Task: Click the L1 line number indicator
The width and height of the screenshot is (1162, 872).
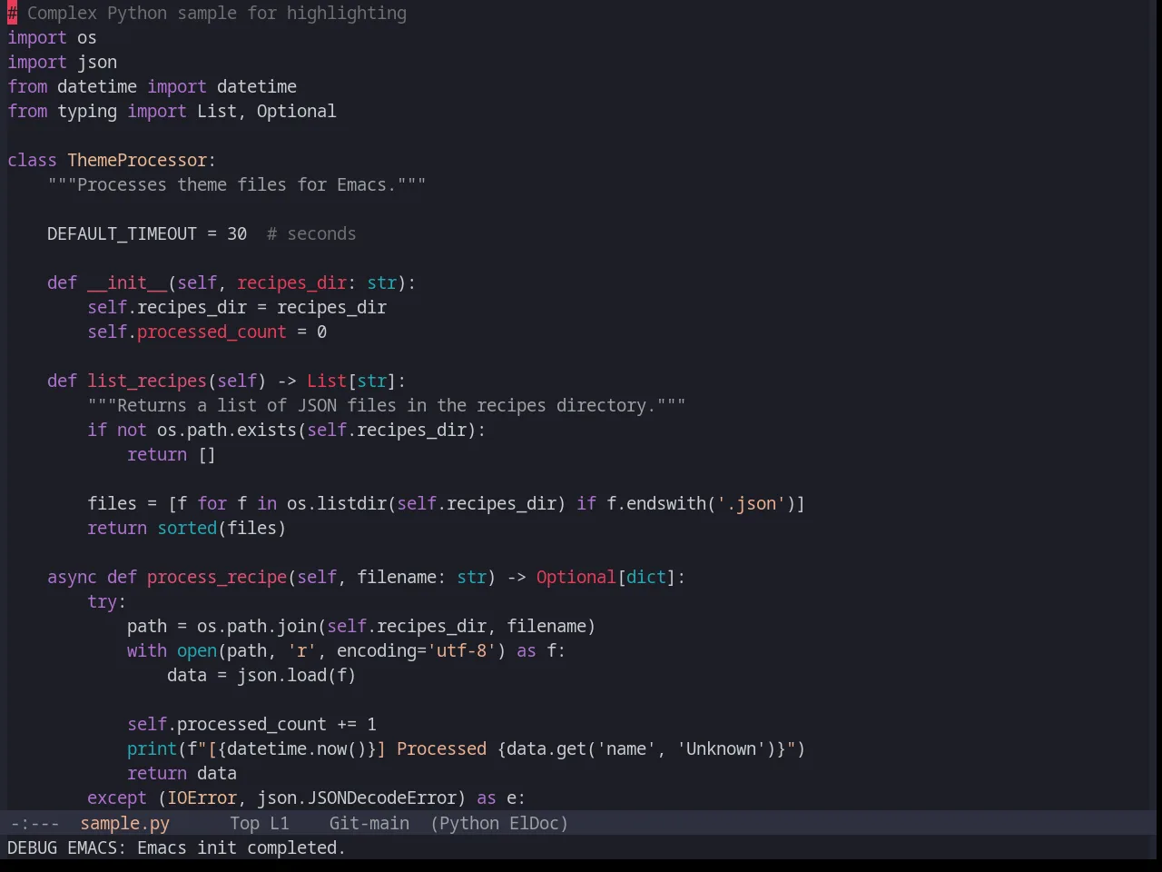Action: point(279,823)
